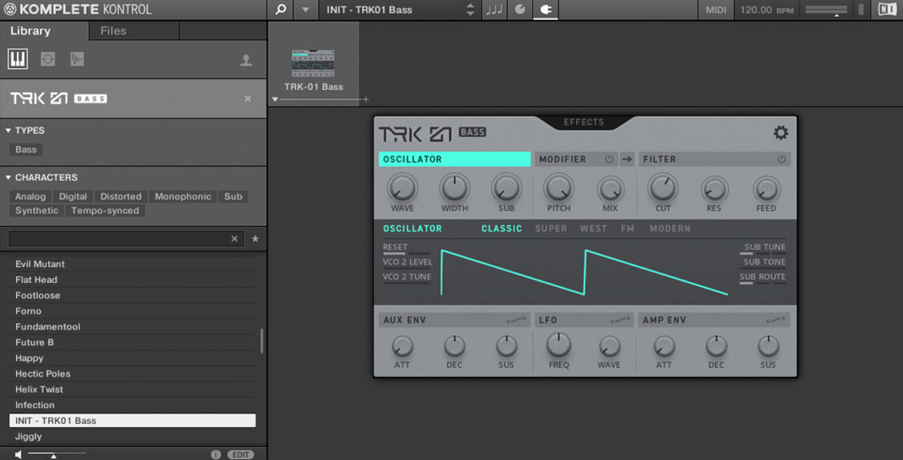903x460 pixels.
Task: Select the Bass type tag
Action: pos(26,150)
